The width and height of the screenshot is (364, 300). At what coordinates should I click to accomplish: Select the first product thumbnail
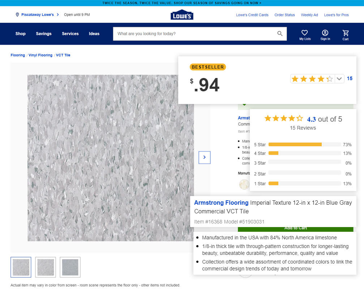click(21, 267)
